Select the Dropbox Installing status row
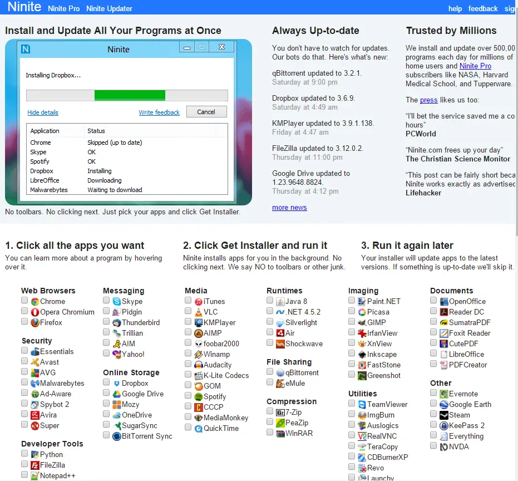The image size is (518, 481). click(x=127, y=171)
